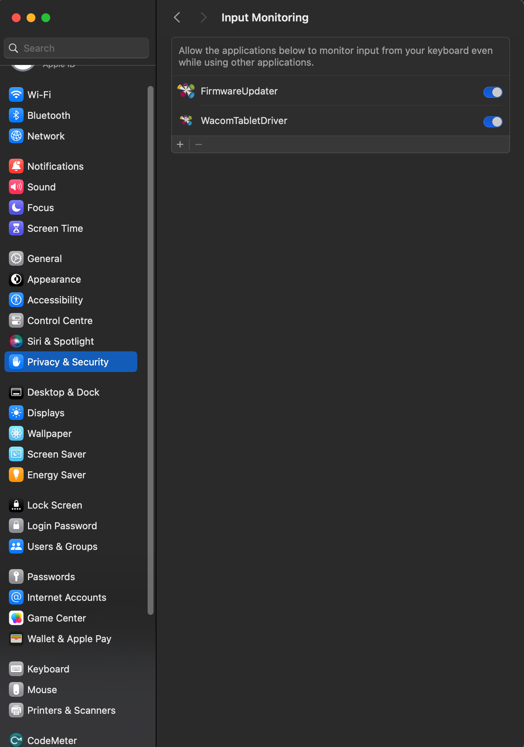The height and width of the screenshot is (747, 524).
Task: Open the Screen Time settings label
Action: 55,228
